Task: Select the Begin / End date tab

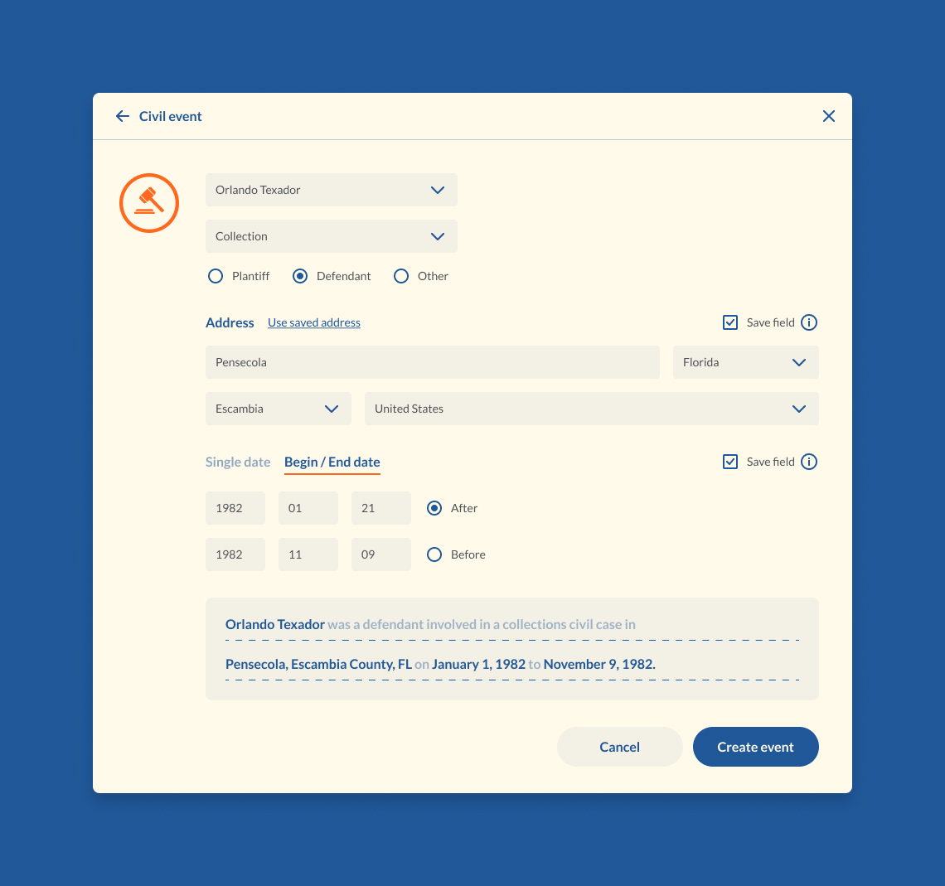Action: tap(332, 462)
